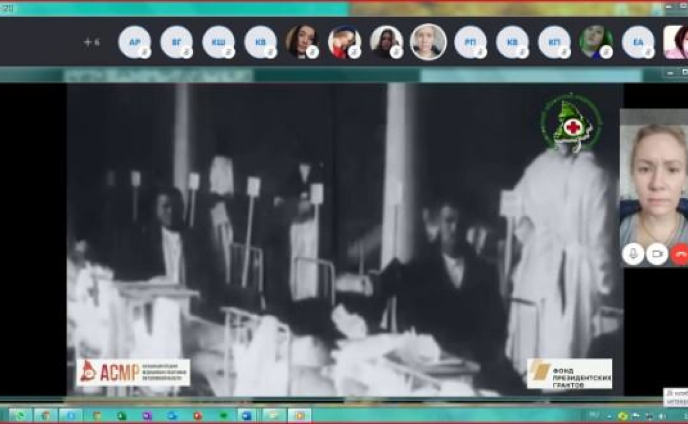Open WhatsApp from the taskbar
Image resolution: width=688 pixels, height=424 pixels.
21,416
